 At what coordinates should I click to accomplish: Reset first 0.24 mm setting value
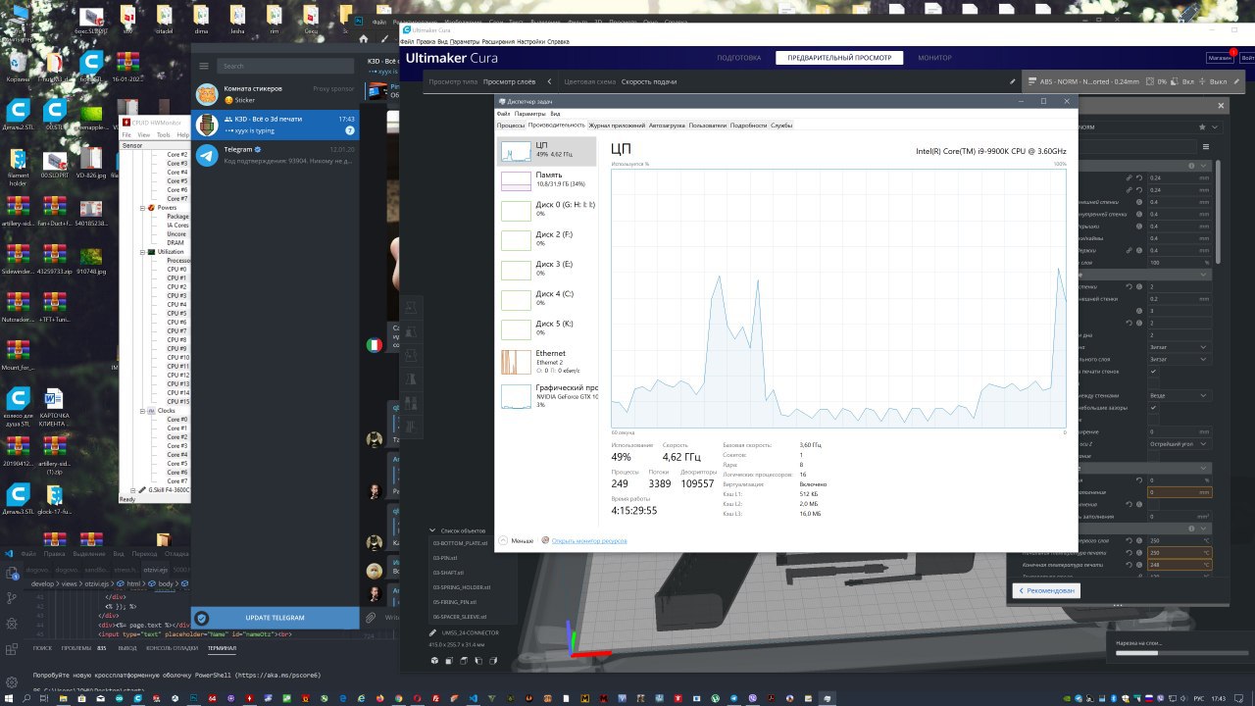click(x=1139, y=177)
